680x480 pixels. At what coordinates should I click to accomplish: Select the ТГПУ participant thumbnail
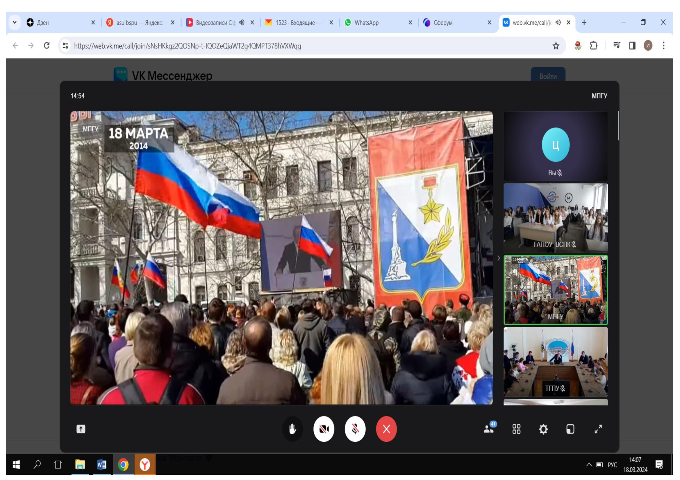click(555, 362)
